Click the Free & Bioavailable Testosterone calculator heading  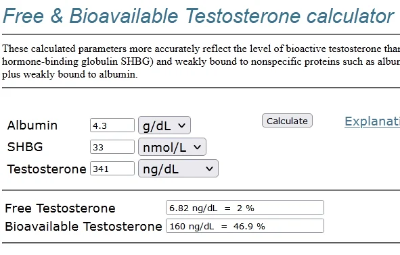(198, 16)
